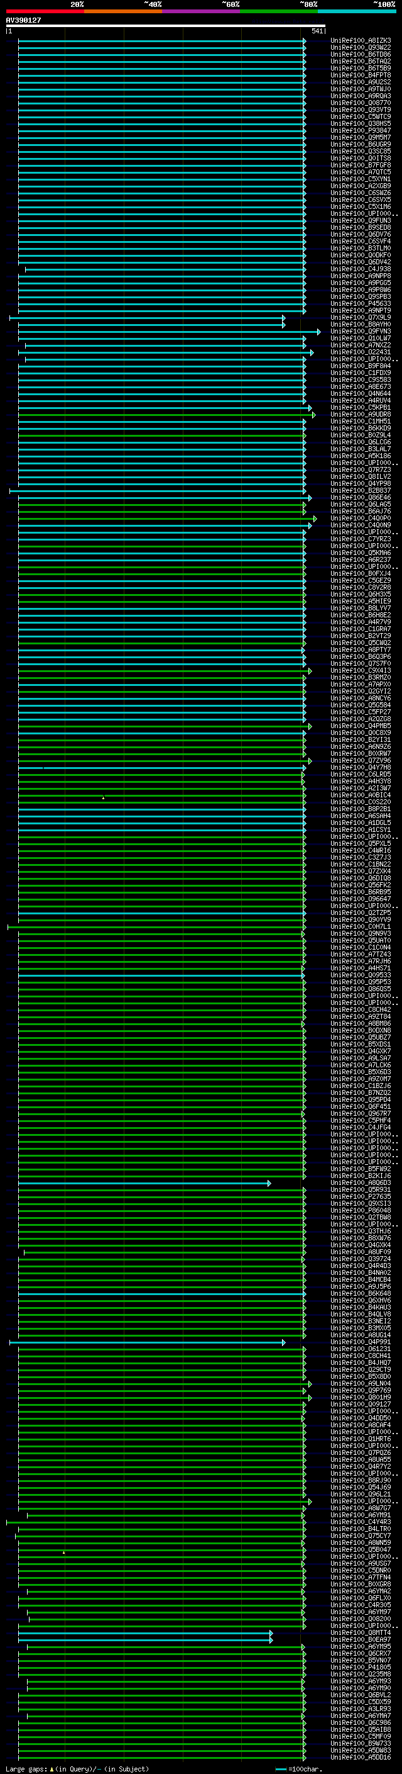The height and width of the screenshot is (1774, 402).
Task: Select UniRef100_A7NXZ2 label
Action: point(361,345)
